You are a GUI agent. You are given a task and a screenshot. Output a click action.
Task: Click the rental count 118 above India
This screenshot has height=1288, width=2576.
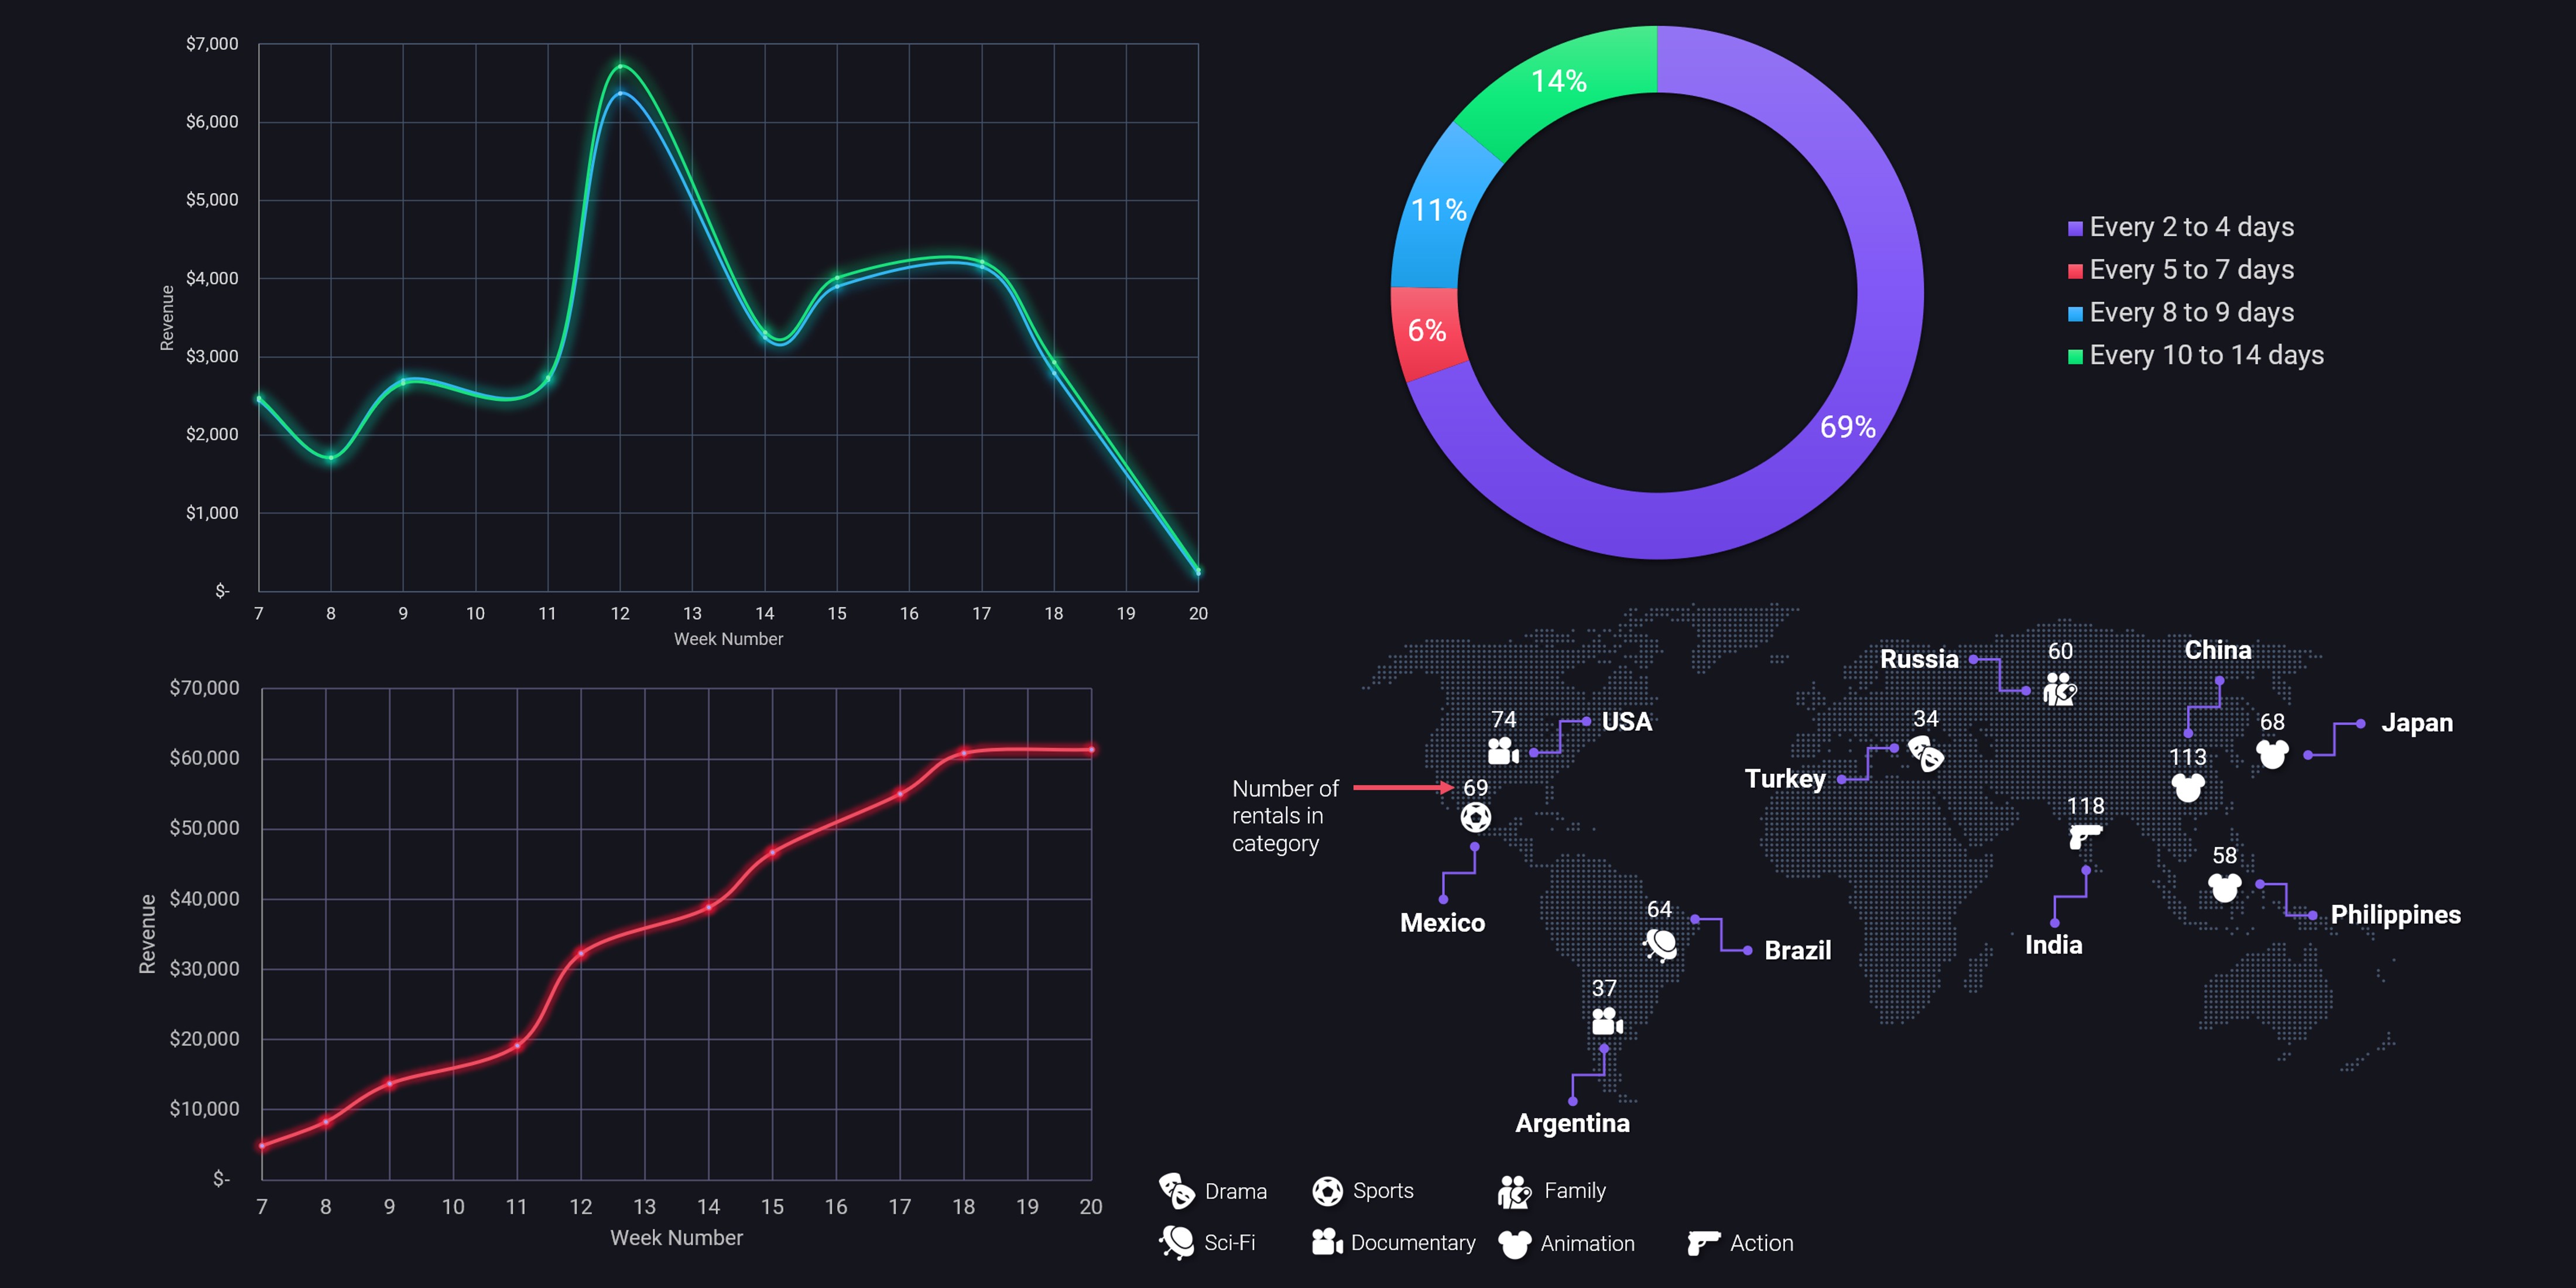(2085, 805)
